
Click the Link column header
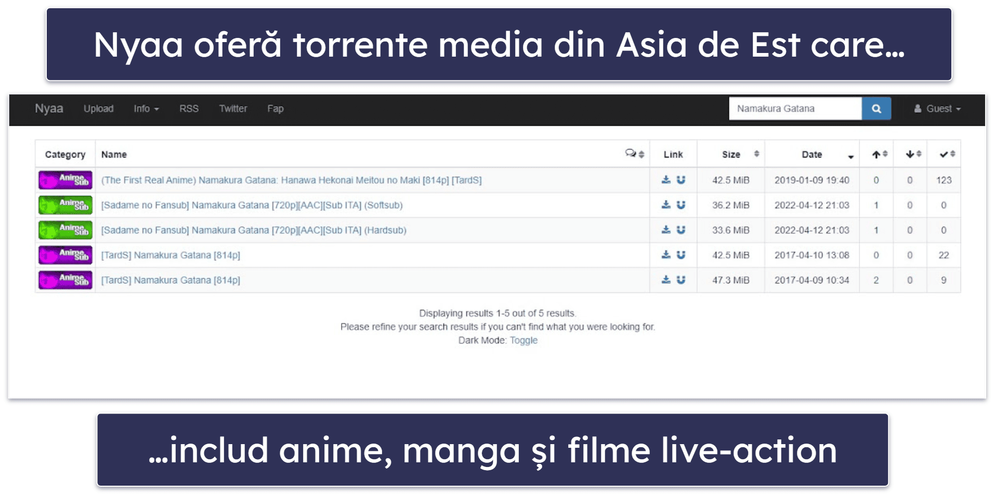(673, 154)
